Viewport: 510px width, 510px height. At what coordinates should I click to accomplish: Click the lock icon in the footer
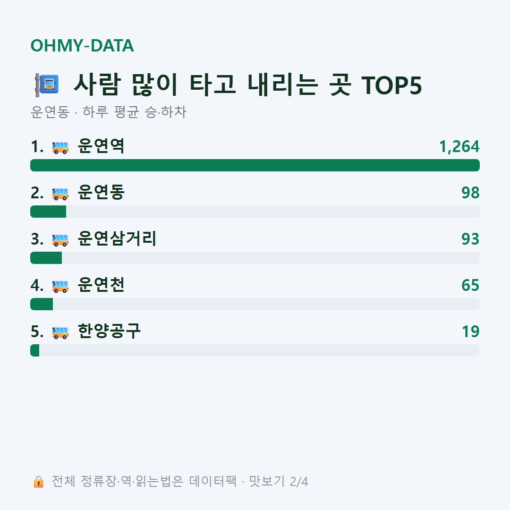coord(38,482)
